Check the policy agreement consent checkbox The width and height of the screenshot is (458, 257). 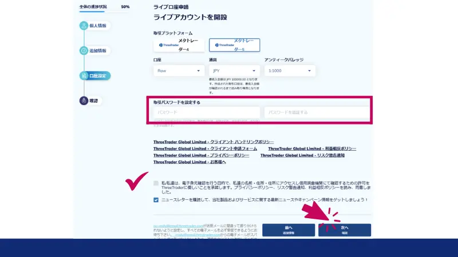click(x=156, y=183)
